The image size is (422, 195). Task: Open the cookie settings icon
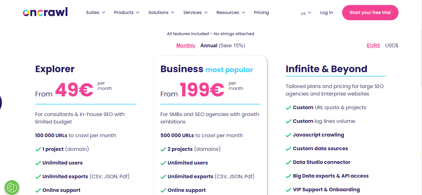(x=12, y=187)
